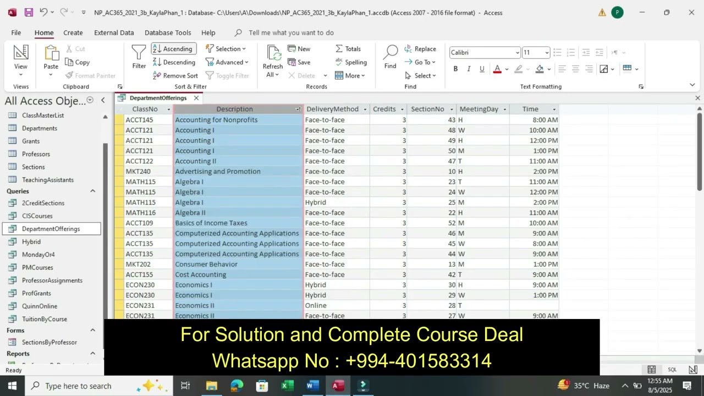
Task: Open DeliveryMethod column dropdown arrow
Action: [364, 109]
